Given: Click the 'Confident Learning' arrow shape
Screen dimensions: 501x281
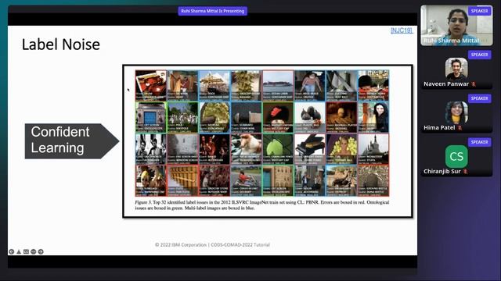Looking at the screenshot, I should (72, 140).
